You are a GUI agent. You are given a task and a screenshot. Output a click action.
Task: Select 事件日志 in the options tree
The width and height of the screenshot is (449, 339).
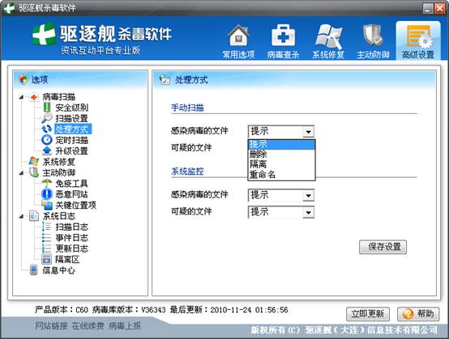(x=71, y=238)
